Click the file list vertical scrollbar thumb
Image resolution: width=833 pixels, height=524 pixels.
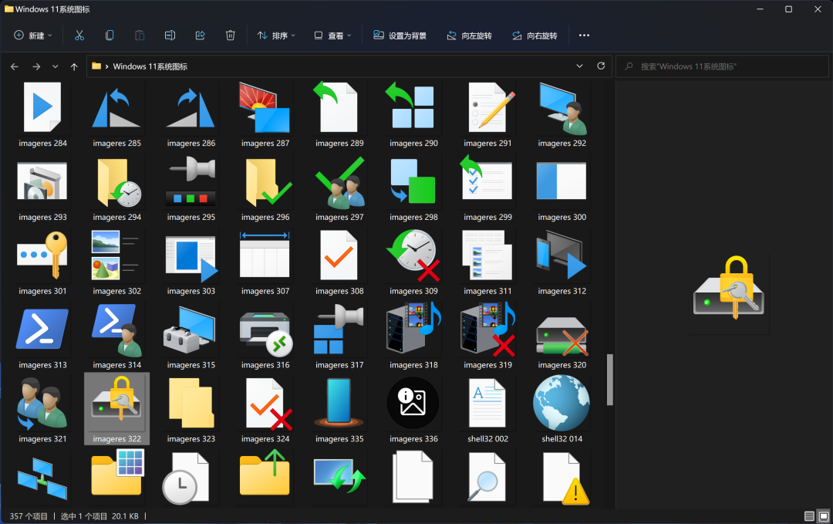coord(610,380)
